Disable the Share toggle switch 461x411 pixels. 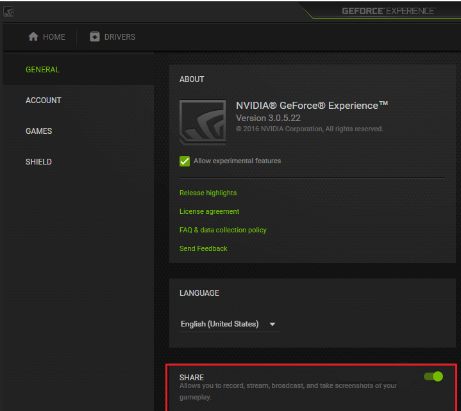tap(433, 376)
